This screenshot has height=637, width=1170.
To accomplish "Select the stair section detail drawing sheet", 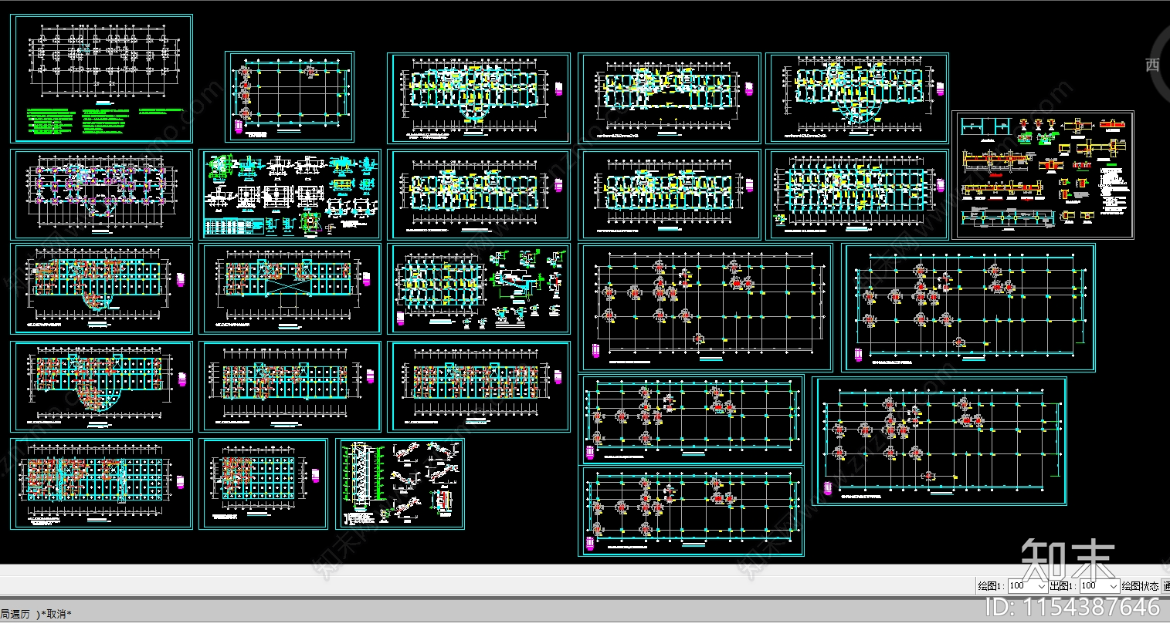I will click(x=400, y=484).
